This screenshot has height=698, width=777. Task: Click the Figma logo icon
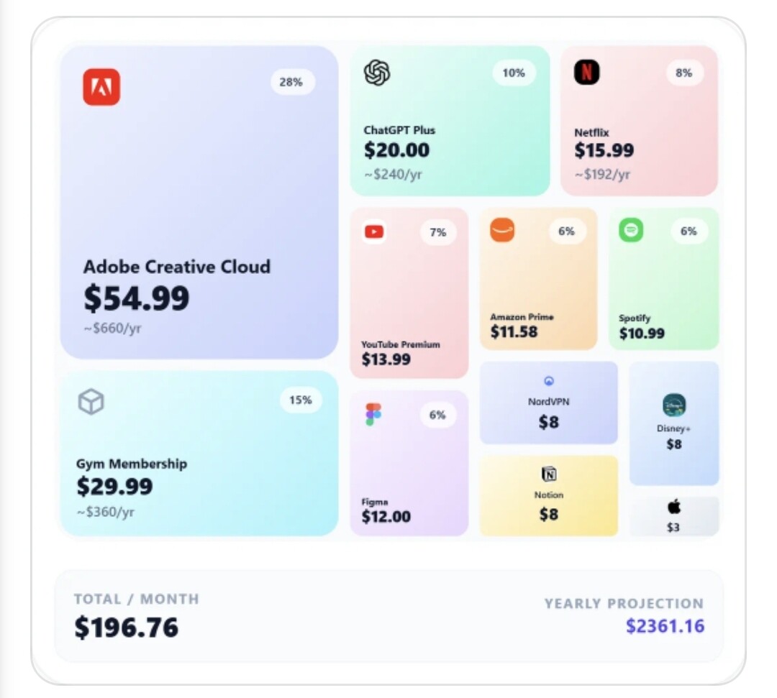[x=373, y=414]
